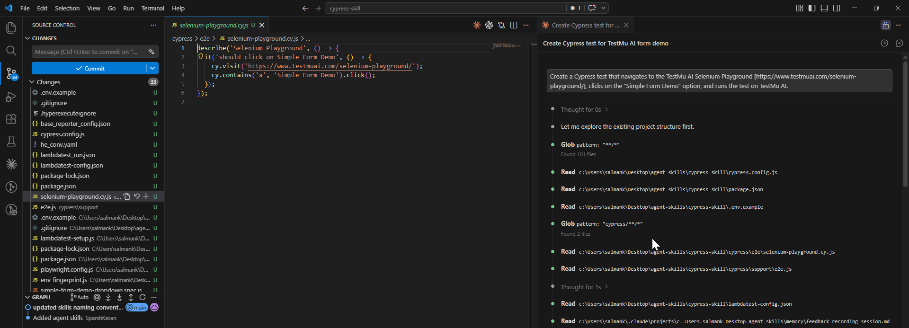Open the Git branch search icon in activity bar

tap(11, 210)
